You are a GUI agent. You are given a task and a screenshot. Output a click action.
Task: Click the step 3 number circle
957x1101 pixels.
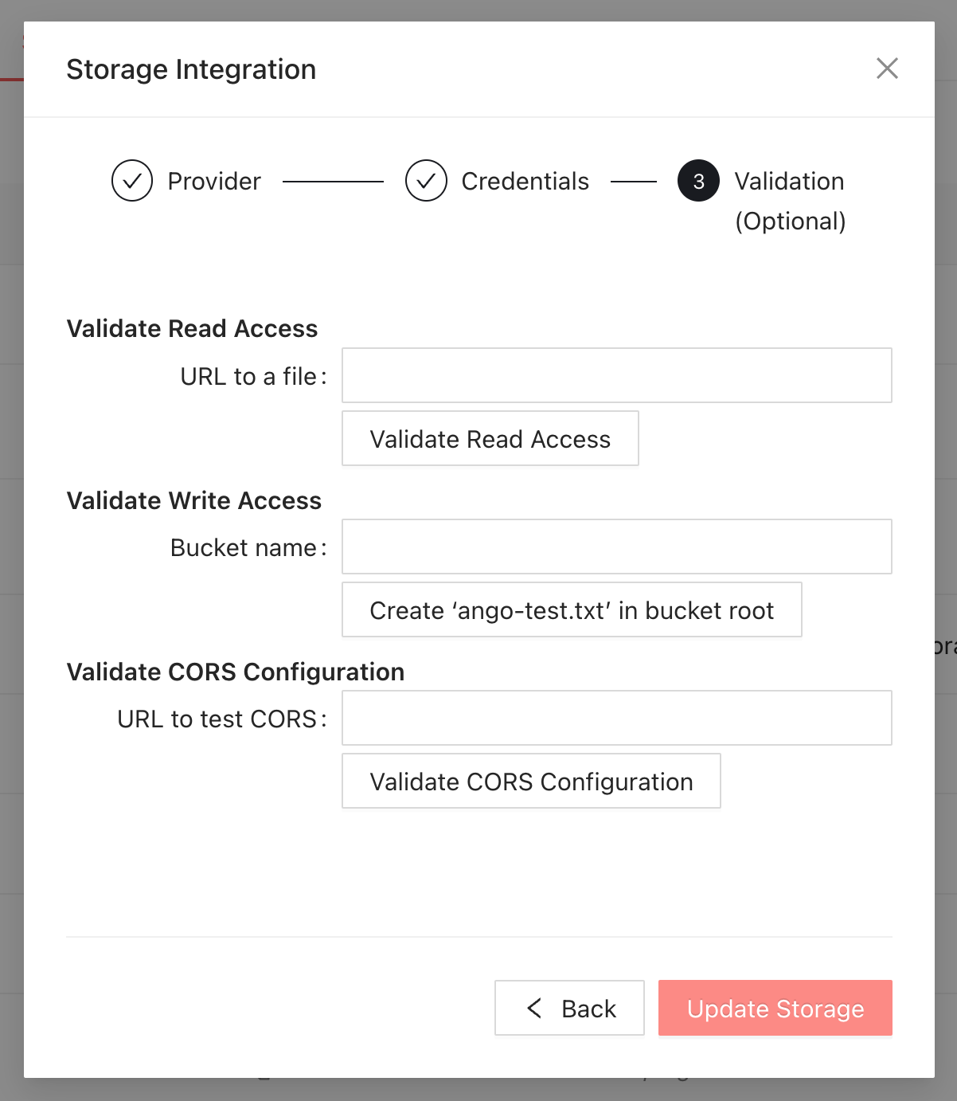tap(698, 181)
